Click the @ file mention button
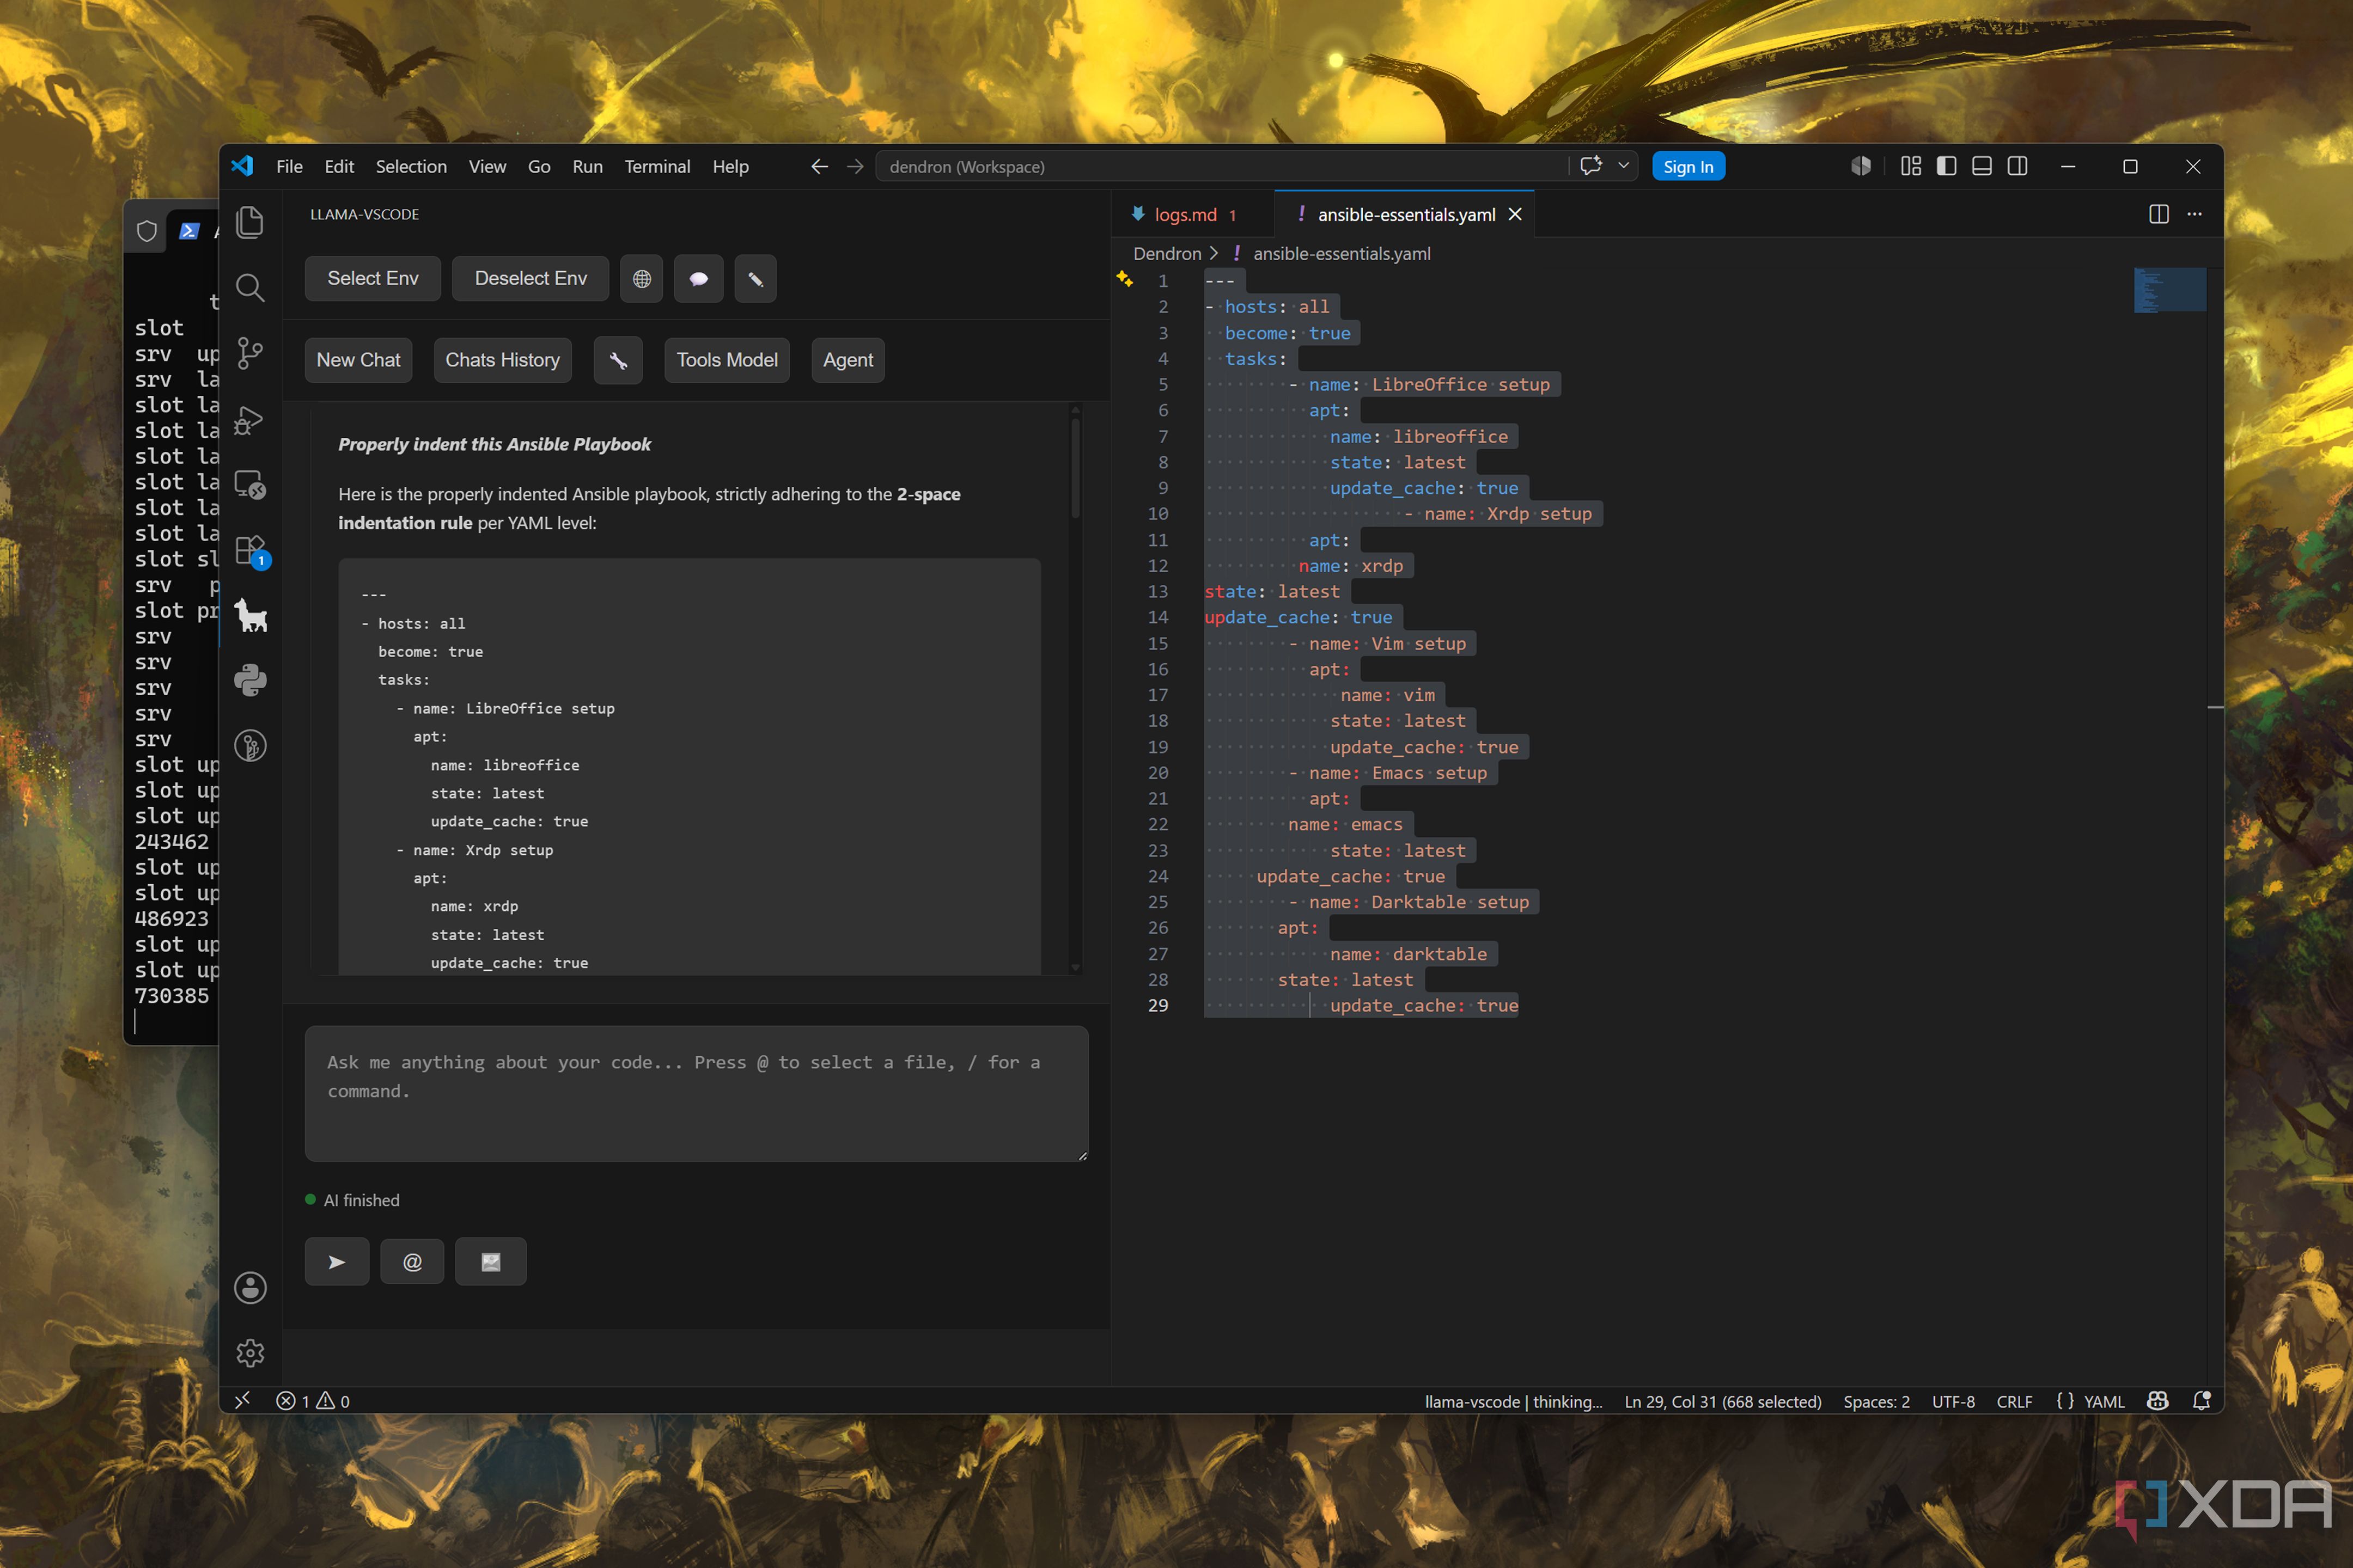The width and height of the screenshot is (2353, 1568). (412, 1262)
